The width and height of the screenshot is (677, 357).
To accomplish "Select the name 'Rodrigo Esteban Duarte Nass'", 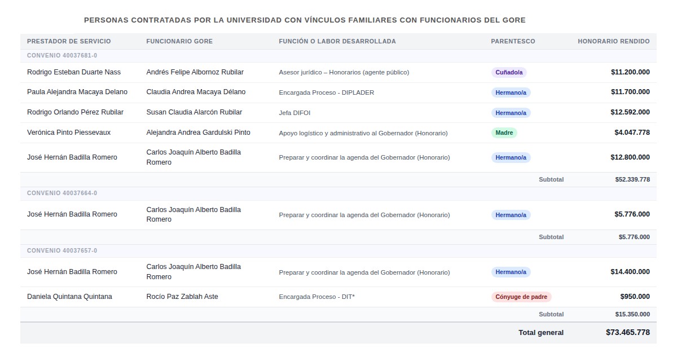I will 74,72.
